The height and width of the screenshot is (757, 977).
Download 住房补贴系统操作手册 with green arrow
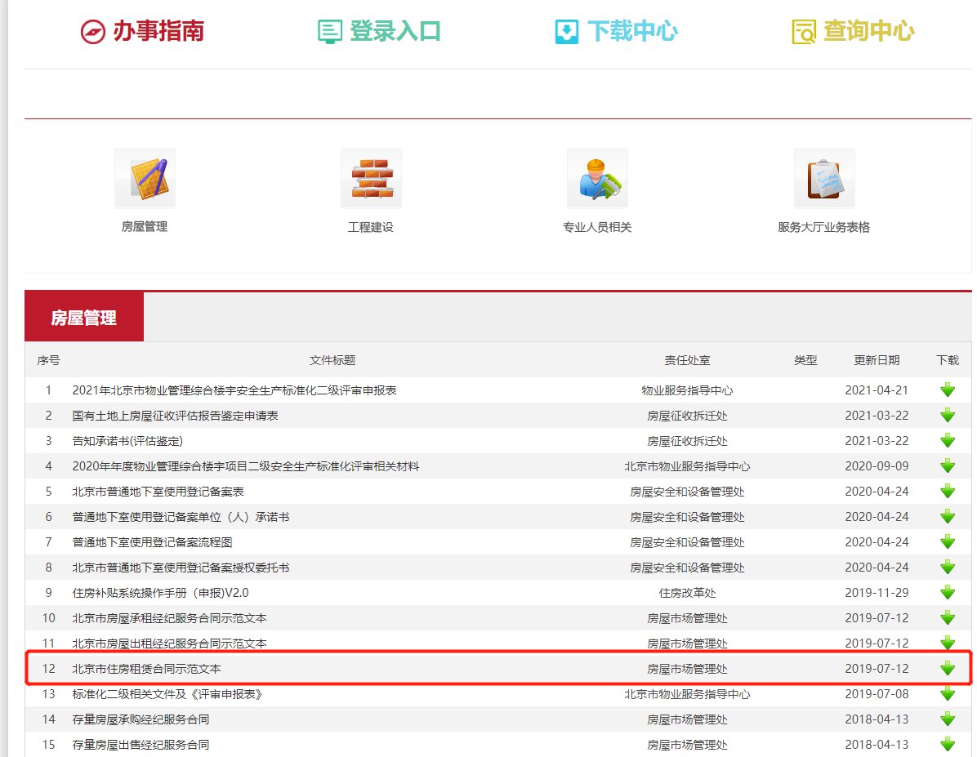pos(948,593)
